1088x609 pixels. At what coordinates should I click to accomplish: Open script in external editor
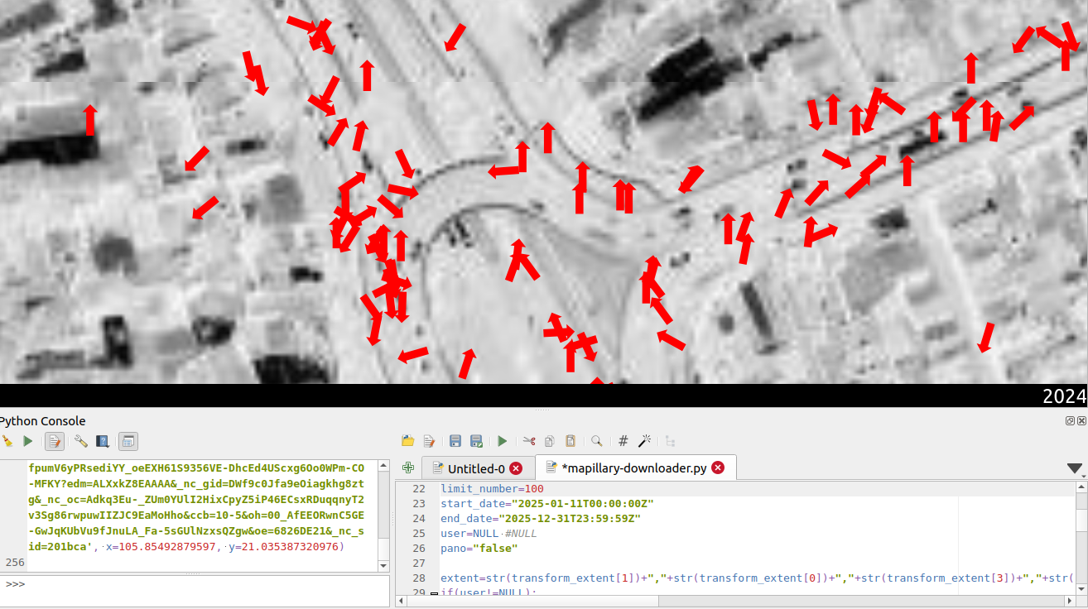[429, 441]
